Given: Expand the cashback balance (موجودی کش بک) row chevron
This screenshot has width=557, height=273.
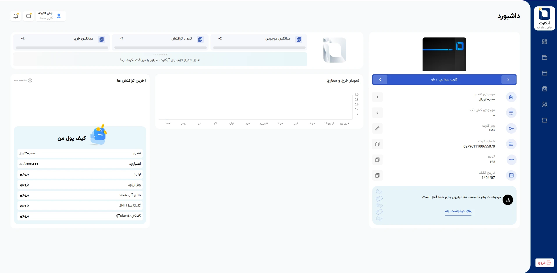Looking at the screenshot, I should click(x=377, y=113).
